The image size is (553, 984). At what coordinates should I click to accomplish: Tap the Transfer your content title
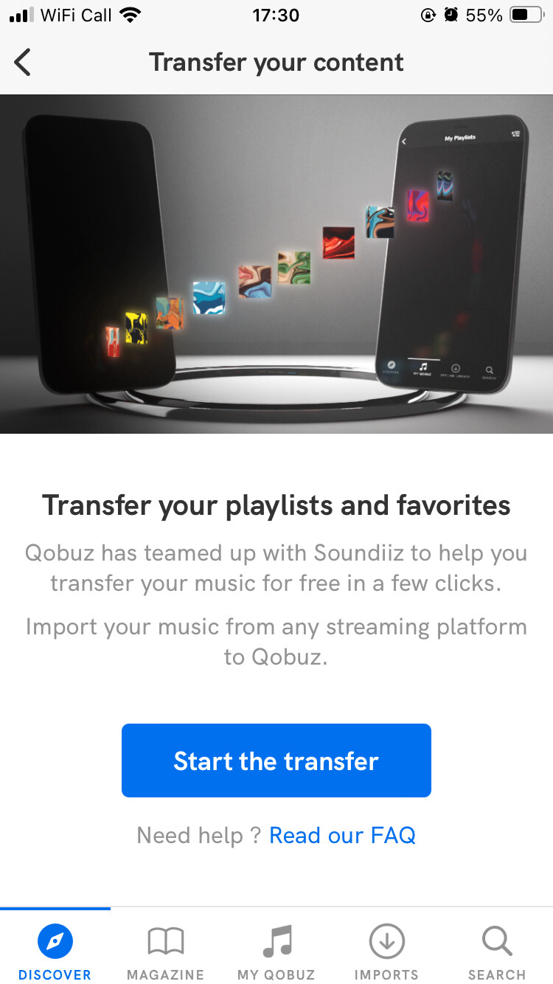tap(276, 63)
